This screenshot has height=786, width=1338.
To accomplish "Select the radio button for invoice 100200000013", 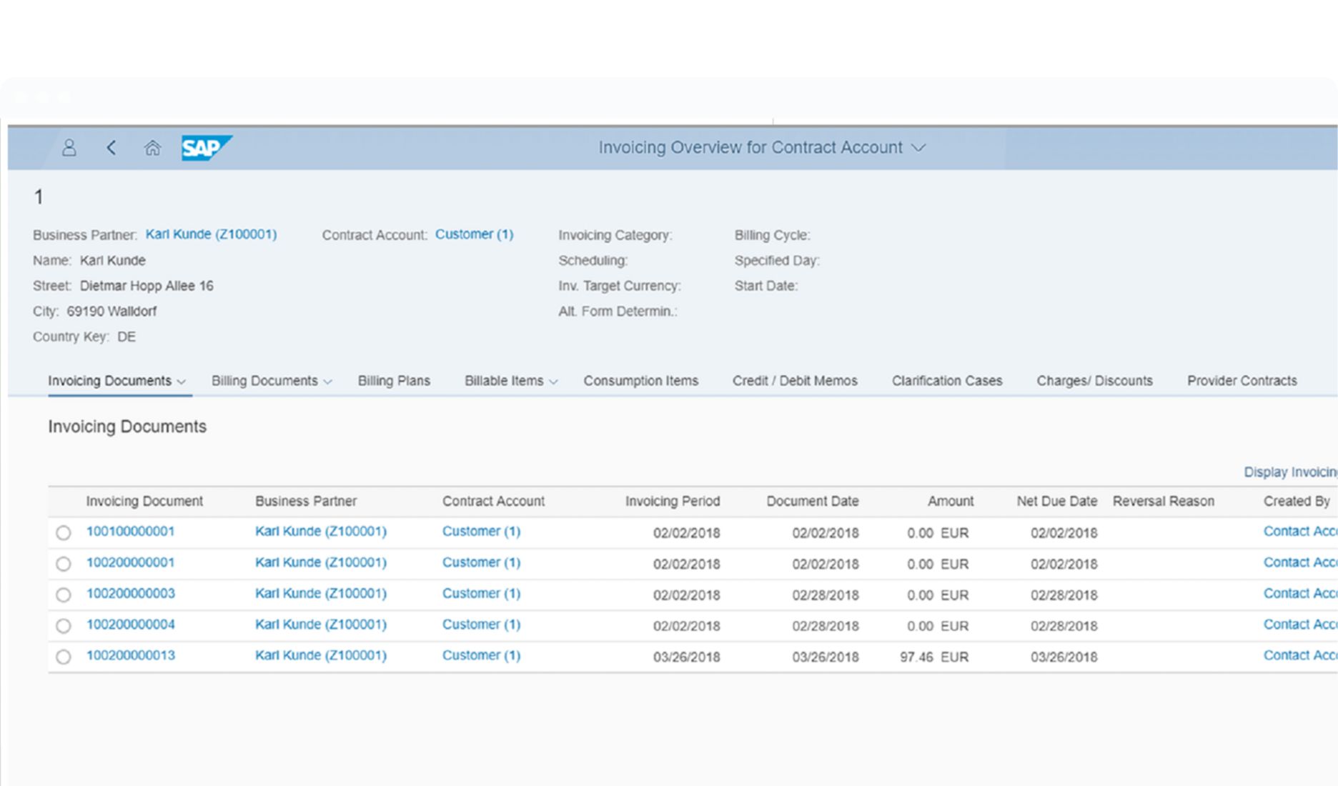I will [x=63, y=656].
